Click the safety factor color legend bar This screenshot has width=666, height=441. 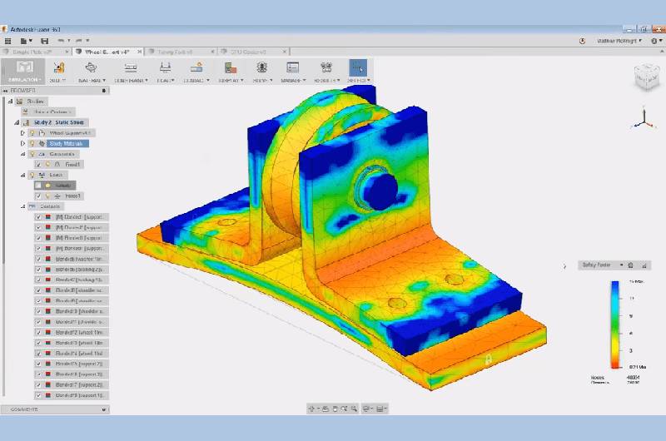[615, 325]
